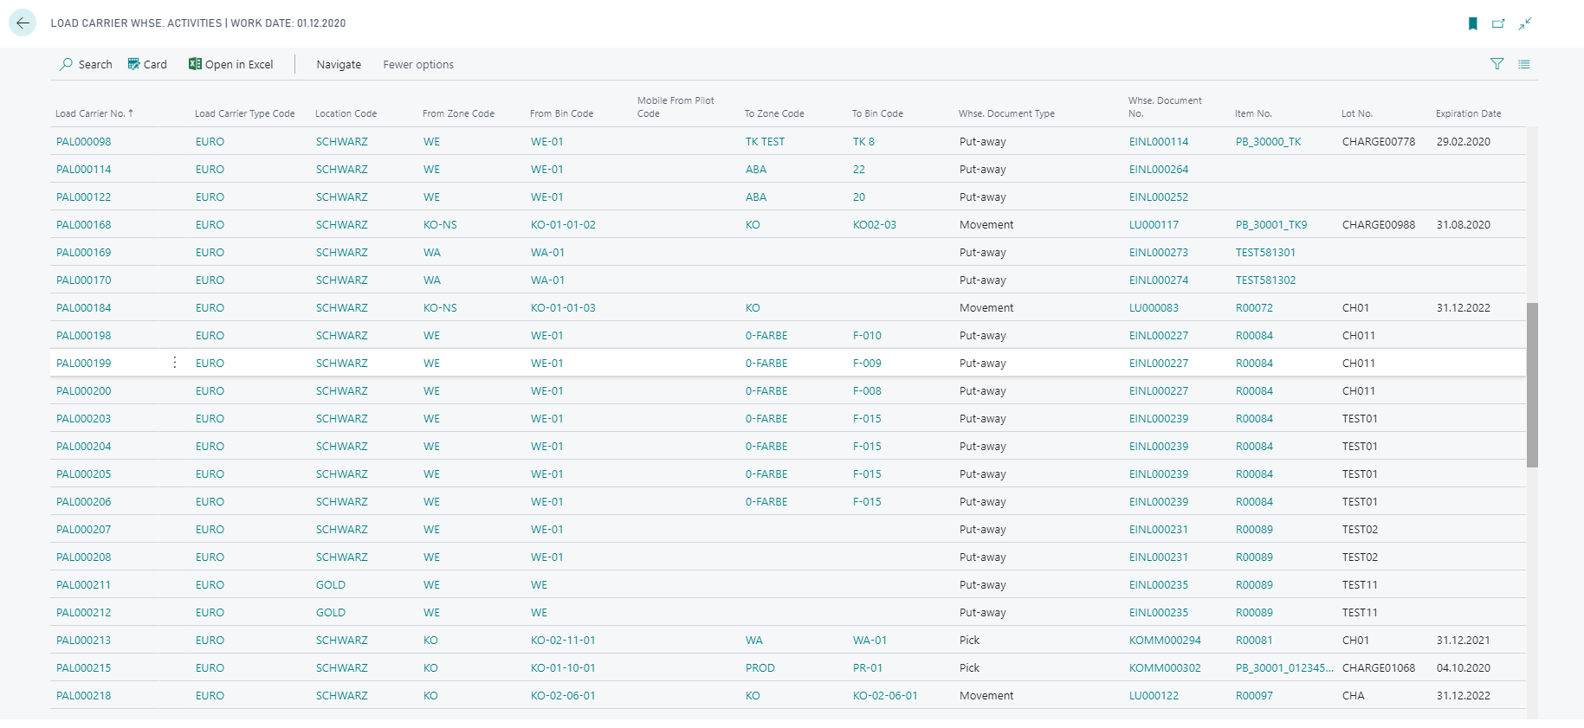Click the Whse. Document Type column header

click(1006, 113)
